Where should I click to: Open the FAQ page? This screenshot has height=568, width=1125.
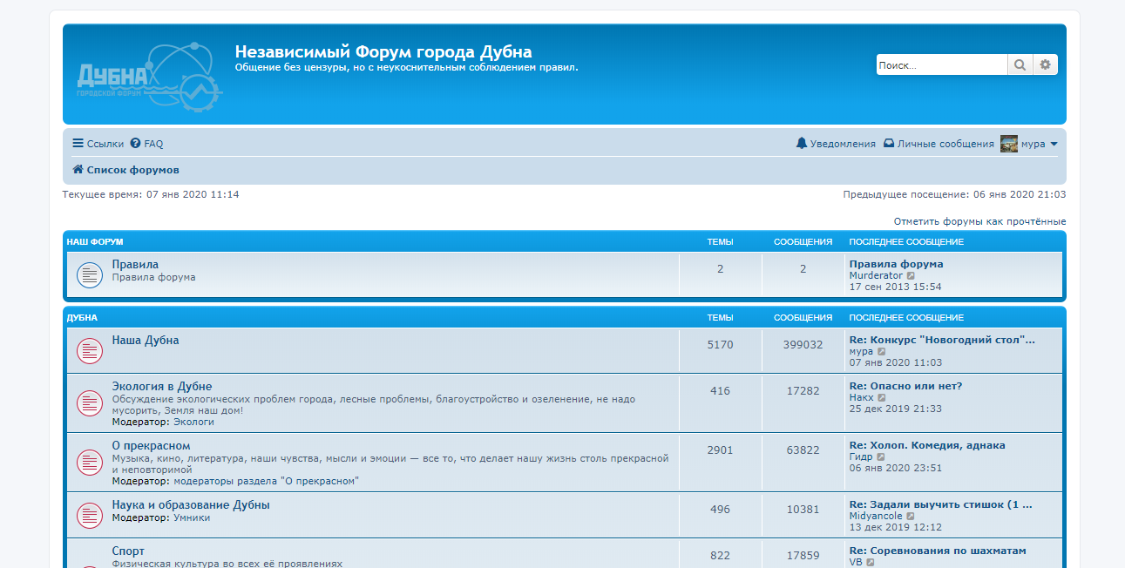pyautogui.click(x=146, y=144)
